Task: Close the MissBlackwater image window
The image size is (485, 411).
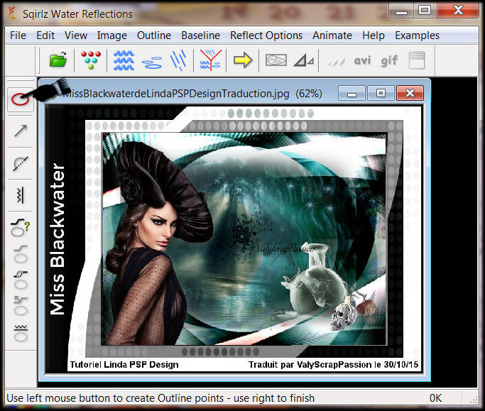Action: coord(410,93)
